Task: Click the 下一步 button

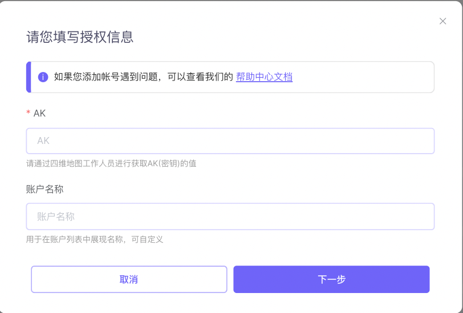Action: coord(331,279)
